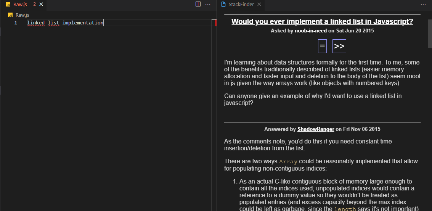This screenshot has width=432, height=211.
Task: Click the split editor right icon
Action: (x=198, y=4)
